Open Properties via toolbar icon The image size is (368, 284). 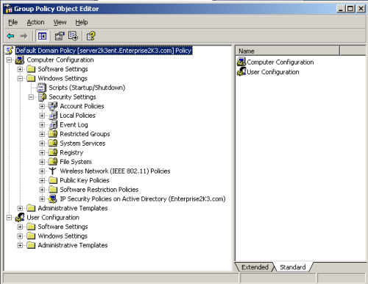coord(60,36)
